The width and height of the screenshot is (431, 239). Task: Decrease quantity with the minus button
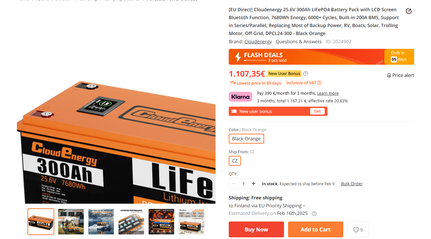[234, 184]
